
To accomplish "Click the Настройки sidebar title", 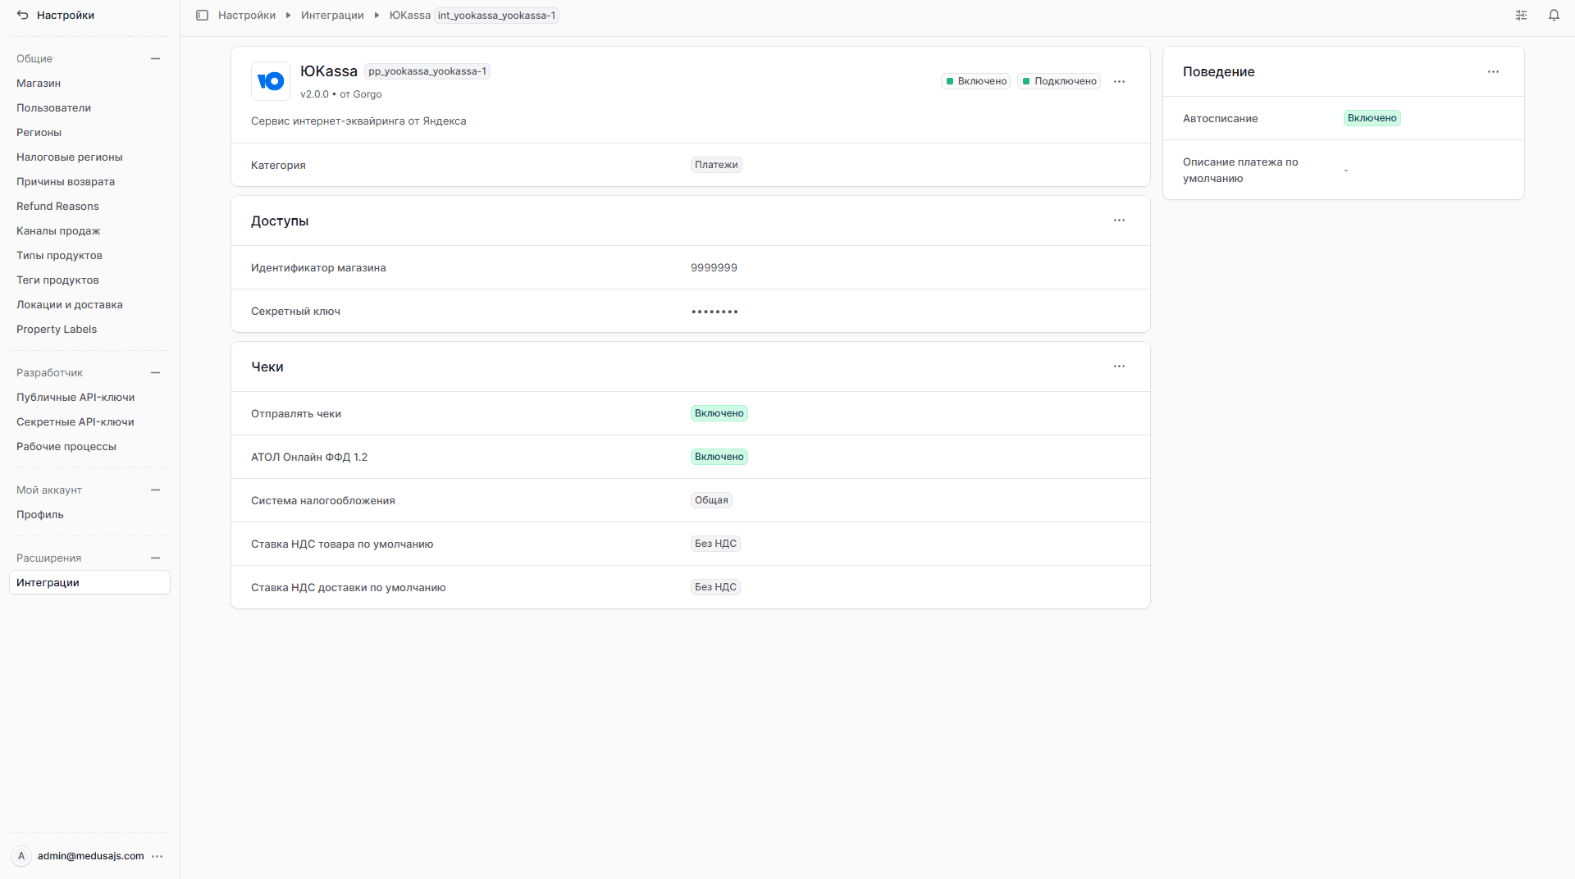I will click(x=66, y=16).
